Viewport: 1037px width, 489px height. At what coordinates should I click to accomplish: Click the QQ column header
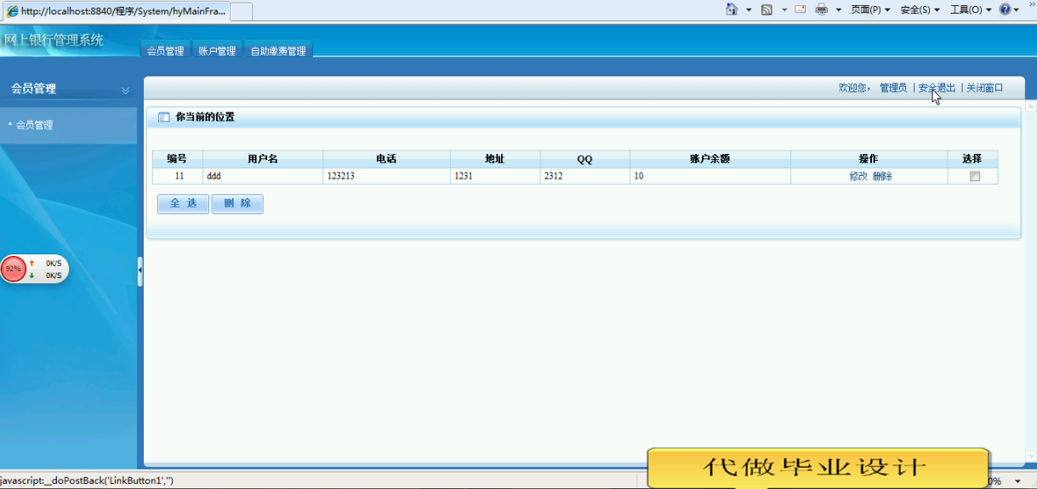point(584,159)
